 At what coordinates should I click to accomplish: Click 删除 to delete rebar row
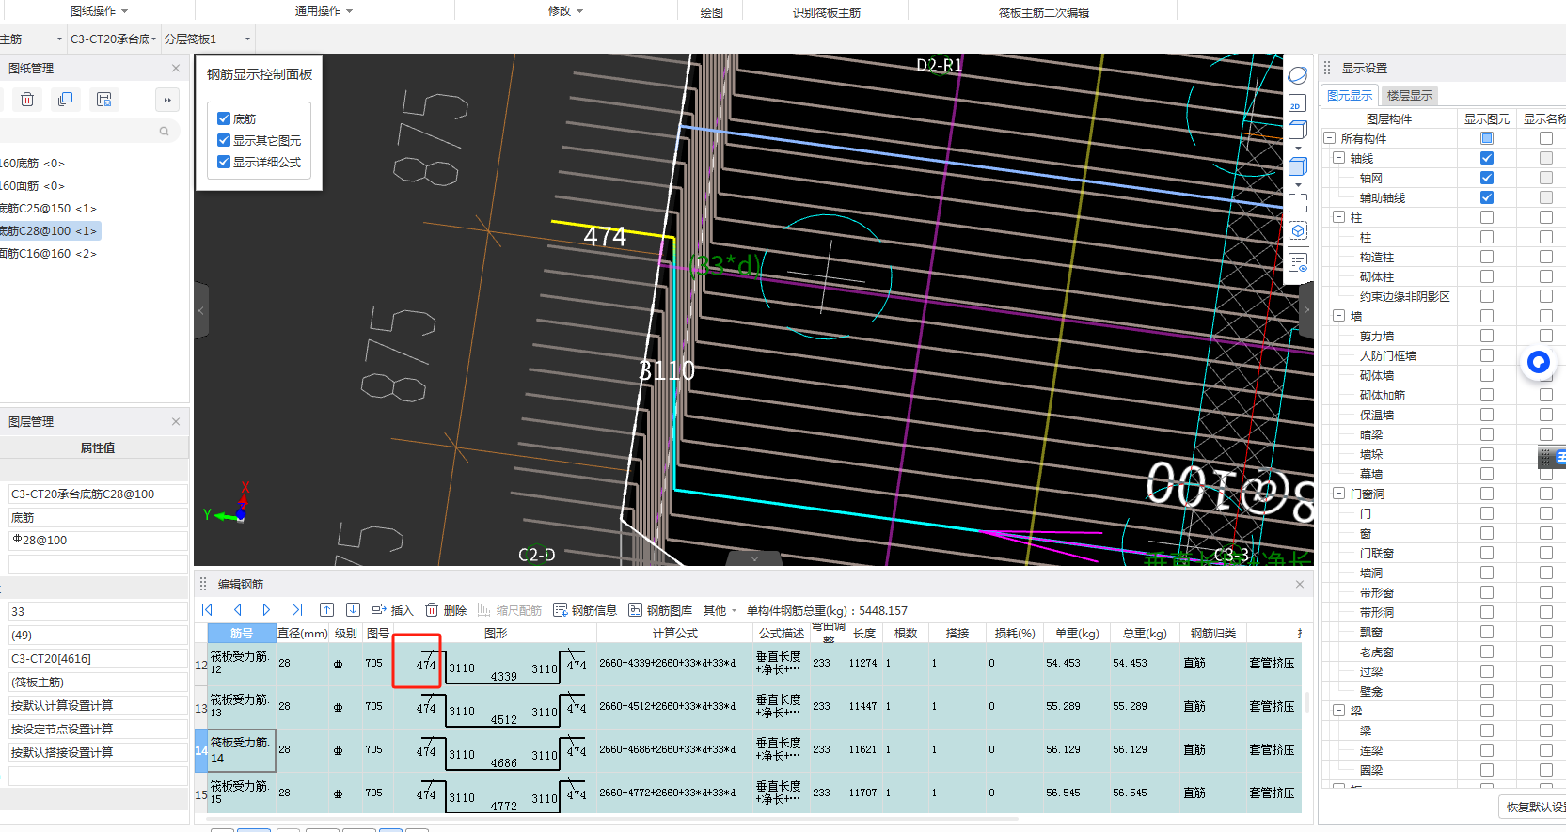click(446, 610)
